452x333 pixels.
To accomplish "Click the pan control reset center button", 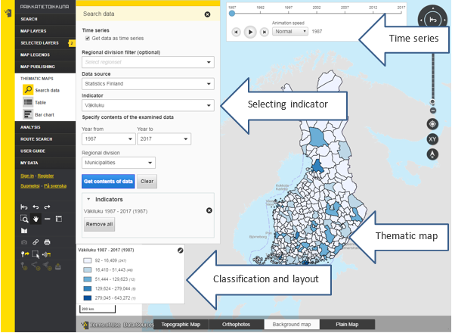I will [432, 20].
